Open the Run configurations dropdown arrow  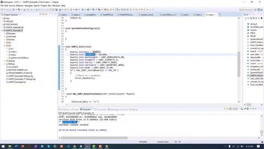click(x=91, y=10)
